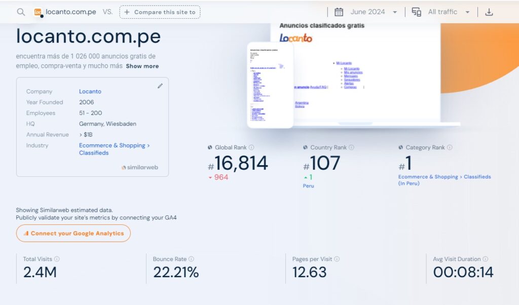The width and height of the screenshot is (519, 305).
Task: Click Show more in the description
Action: point(142,66)
